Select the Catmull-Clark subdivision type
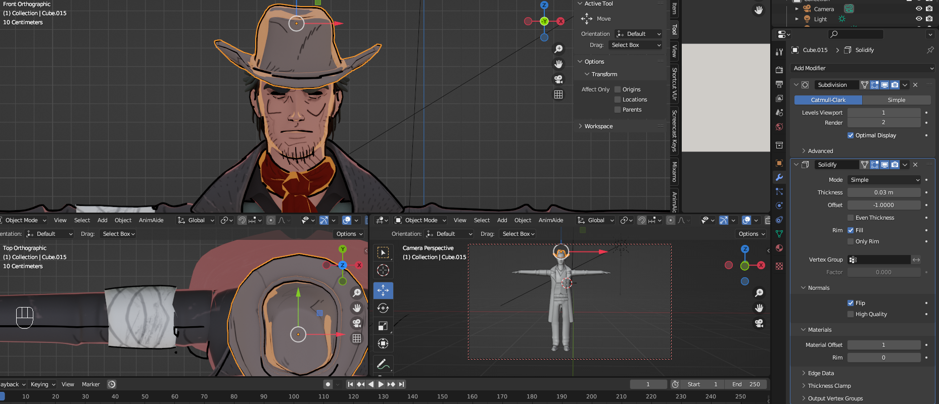Image resolution: width=939 pixels, height=404 pixels. [x=828, y=100]
